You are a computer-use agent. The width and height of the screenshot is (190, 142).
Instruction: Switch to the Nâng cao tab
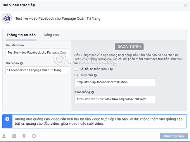(51, 35)
